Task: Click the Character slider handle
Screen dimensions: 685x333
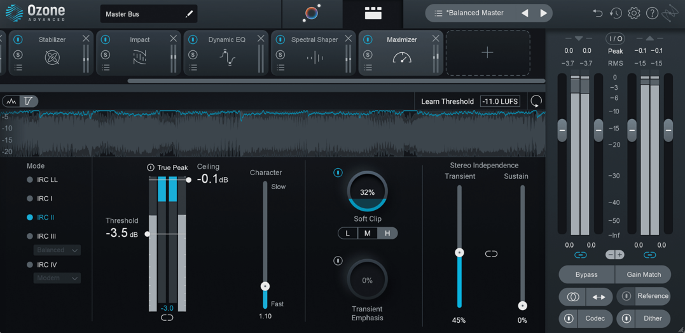Action: click(x=265, y=287)
